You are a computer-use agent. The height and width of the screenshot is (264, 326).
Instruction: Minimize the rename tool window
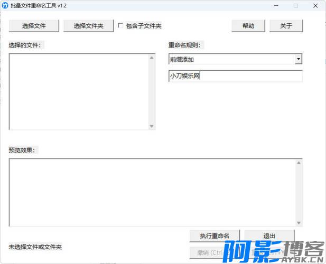tap(275, 6)
